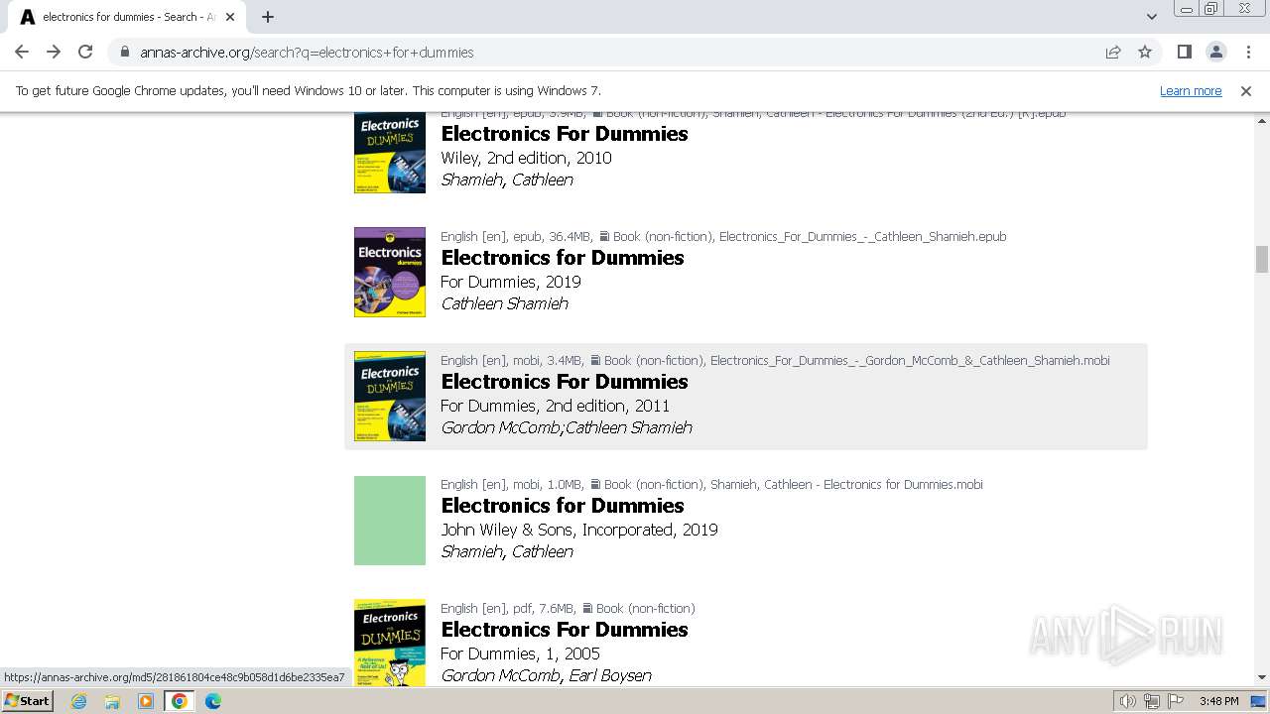1270x714 pixels.
Task: Open Electronics For Dummies 3.4MB mobi title
Action: tap(565, 382)
